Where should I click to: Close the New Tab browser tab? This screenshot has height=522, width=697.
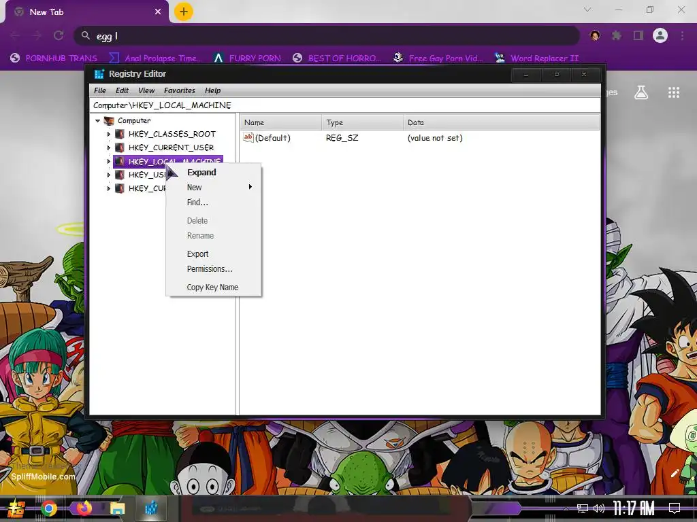pos(158,12)
